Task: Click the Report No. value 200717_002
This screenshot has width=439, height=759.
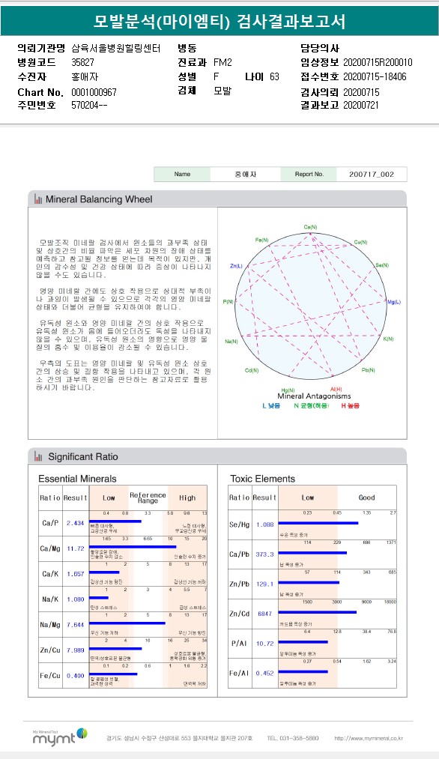Action: click(x=372, y=175)
